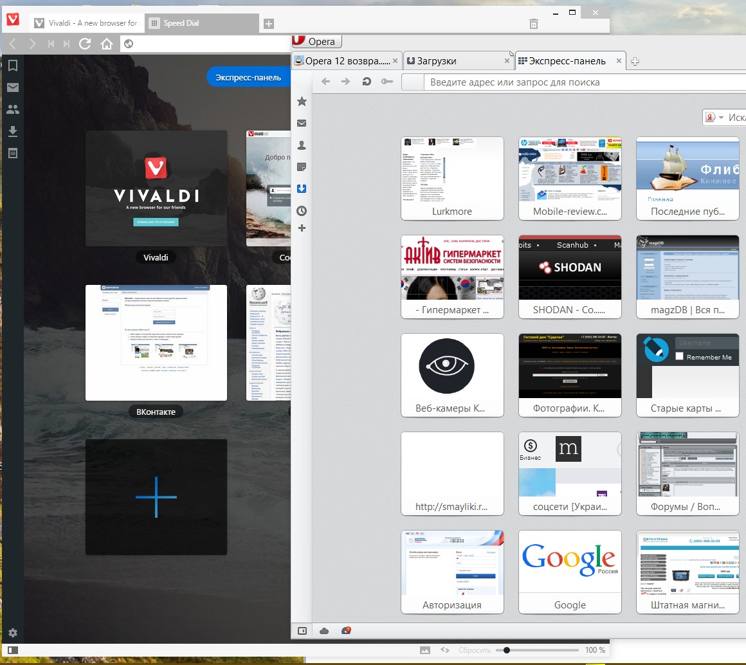Screen dimensions: 746x665
Task: Toggle Opera panel visibility at bottom left
Action: 302,631
